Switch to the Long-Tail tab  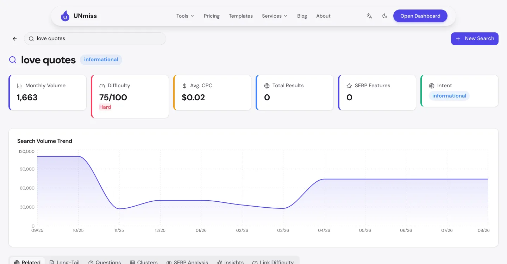pyautogui.click(x=64, y=262)
